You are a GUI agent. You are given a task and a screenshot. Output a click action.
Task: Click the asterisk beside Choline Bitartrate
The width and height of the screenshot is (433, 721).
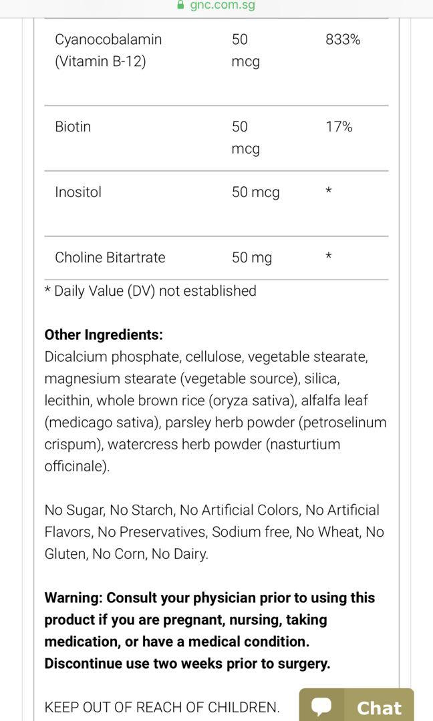tap(327, 256)
